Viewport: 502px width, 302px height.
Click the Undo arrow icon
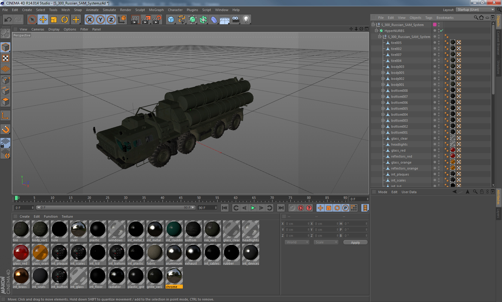[x=8, y=20]
